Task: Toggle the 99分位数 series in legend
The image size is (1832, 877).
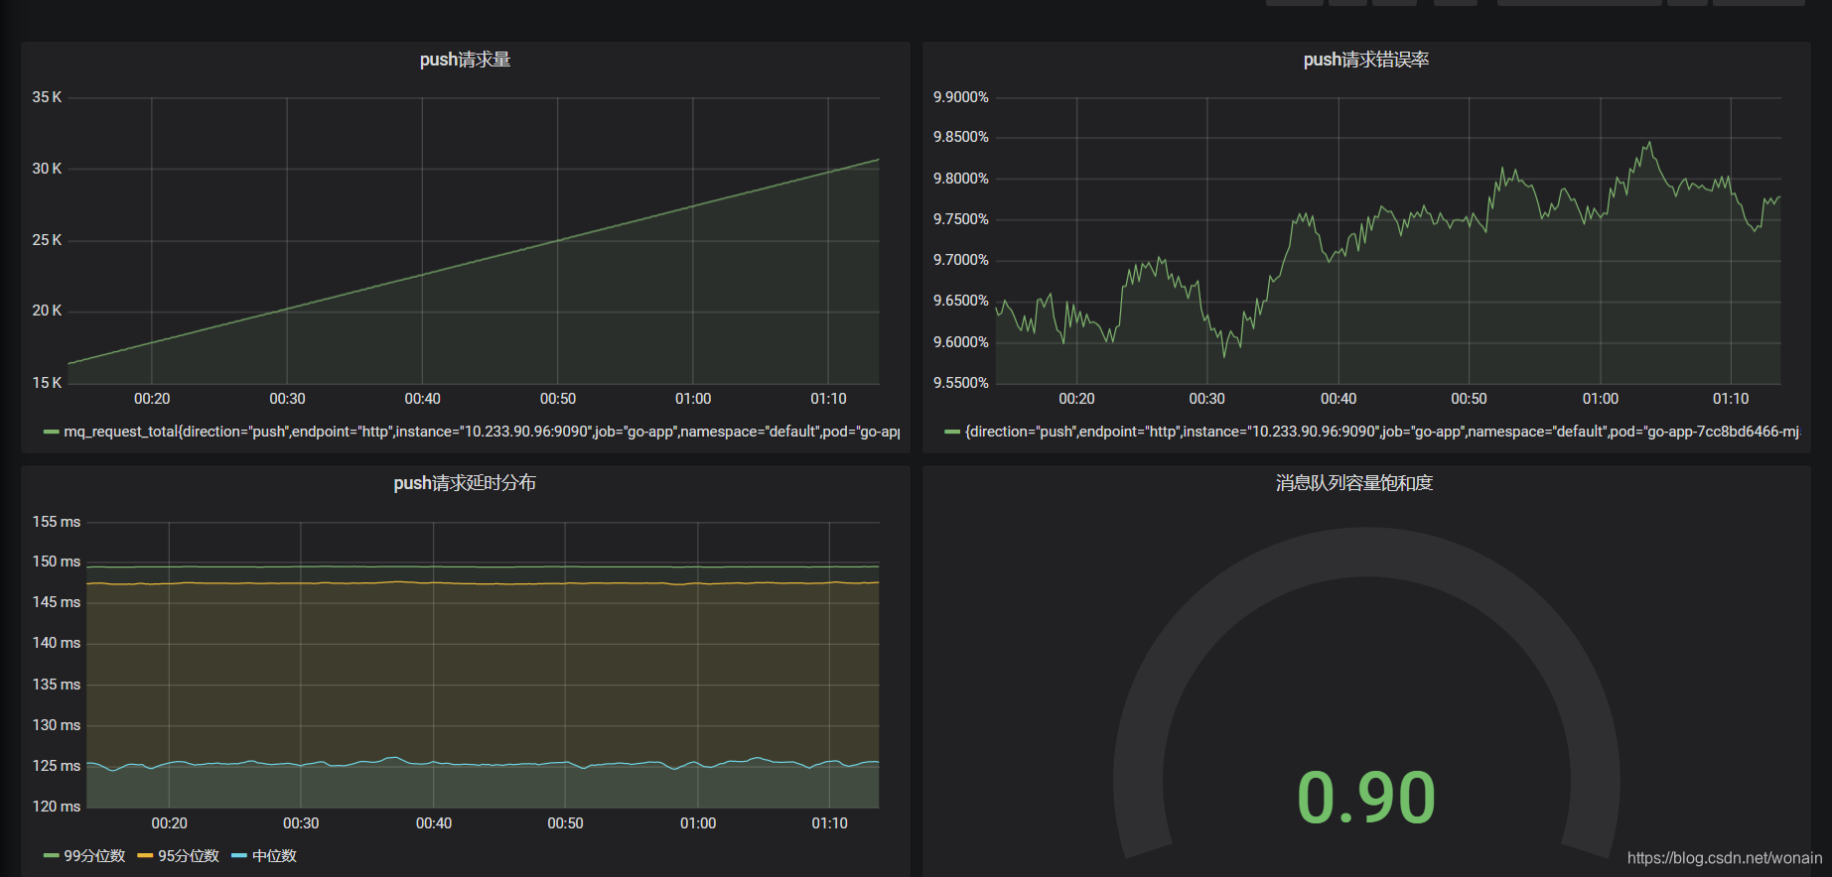Action: (94, 856)
